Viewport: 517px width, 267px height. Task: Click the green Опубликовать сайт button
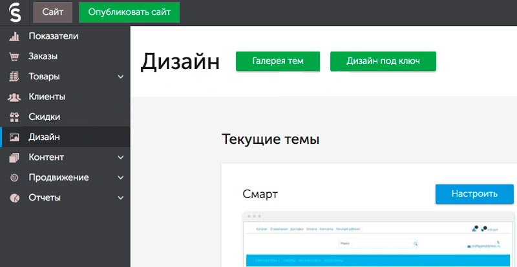coord(129,12)
